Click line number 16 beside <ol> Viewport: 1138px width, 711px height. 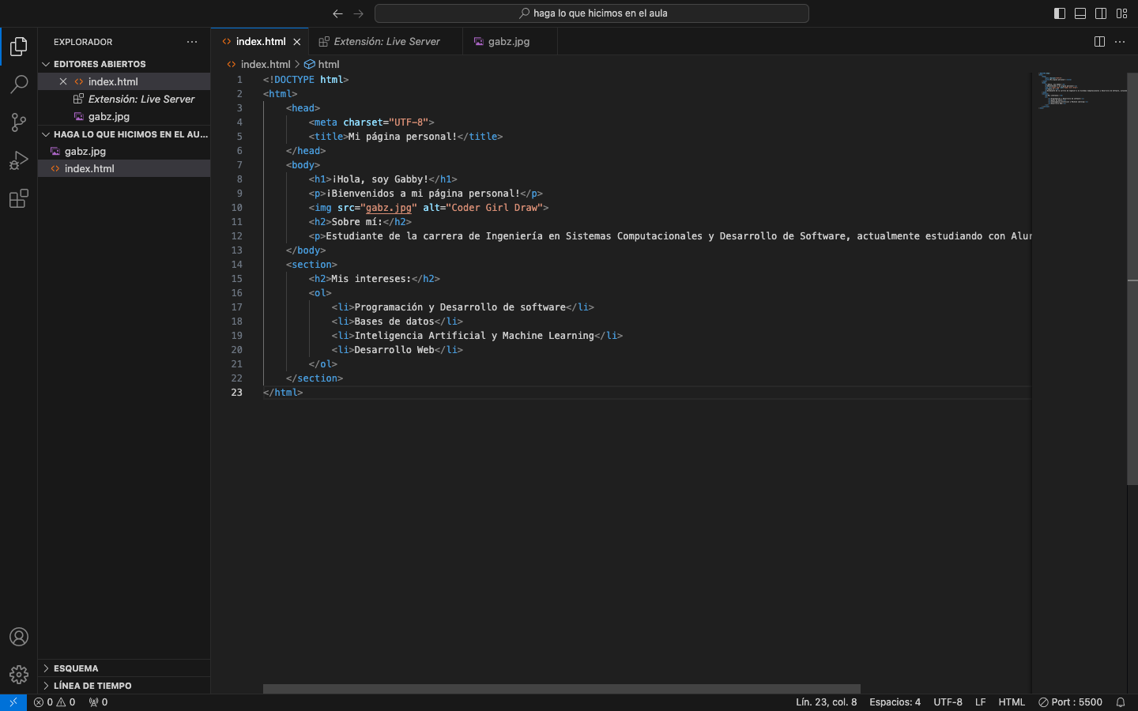coord(237,293)
